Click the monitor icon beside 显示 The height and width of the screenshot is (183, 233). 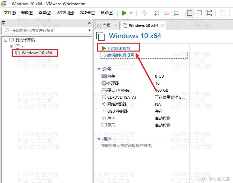(x=104, y=125)
